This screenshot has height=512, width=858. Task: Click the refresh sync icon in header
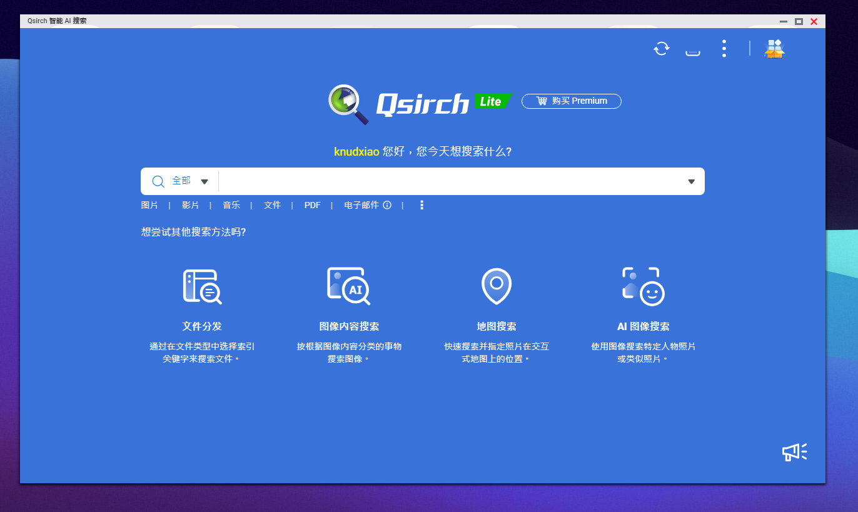point(662,48)
